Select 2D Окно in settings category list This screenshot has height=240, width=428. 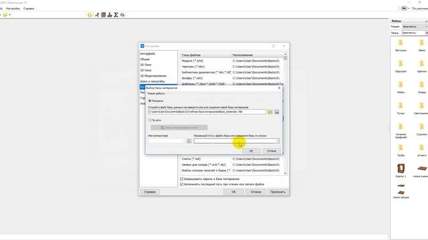[146, 65]
